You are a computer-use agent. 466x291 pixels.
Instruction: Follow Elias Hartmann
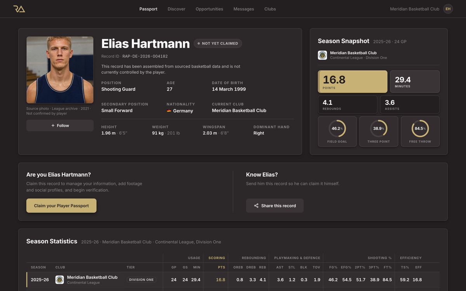pyautogui.click(x=60, y=125)
